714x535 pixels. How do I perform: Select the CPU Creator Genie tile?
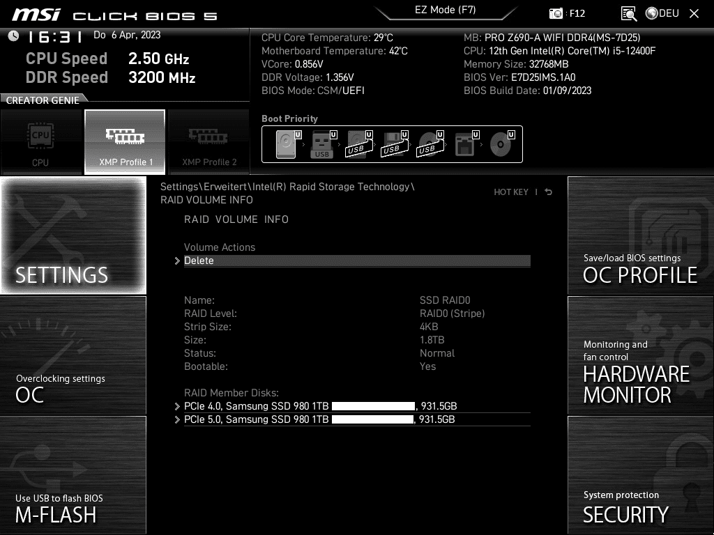tap(40, 142)
